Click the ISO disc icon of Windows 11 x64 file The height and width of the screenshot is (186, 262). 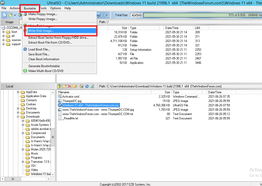coord(60,105)
